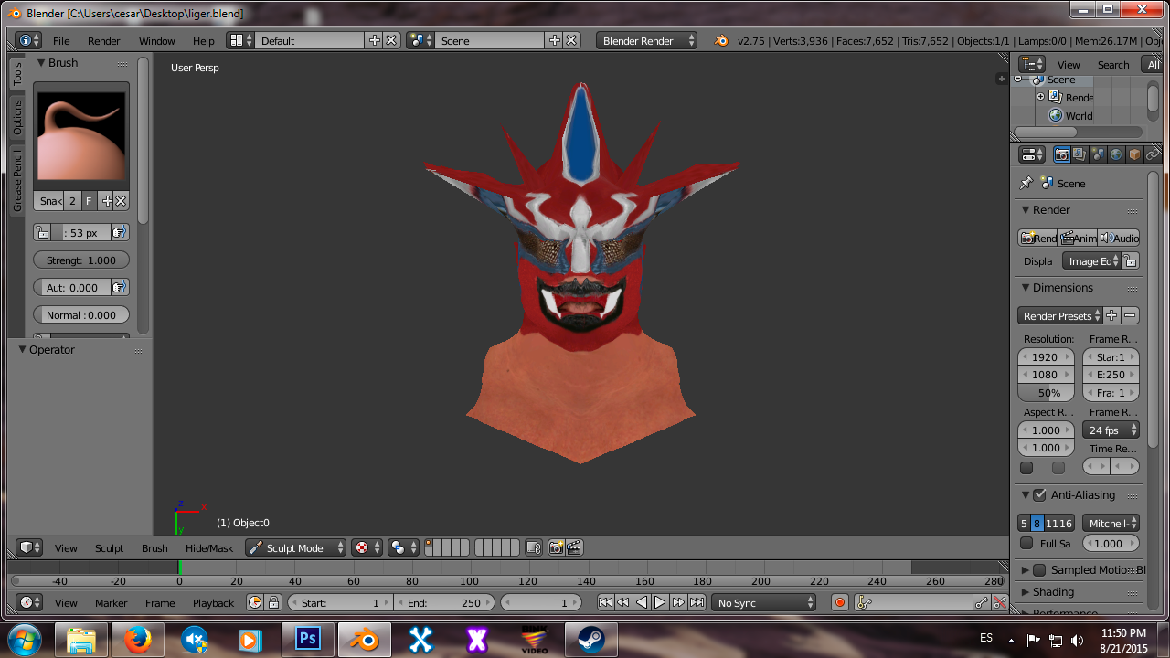Open the No Sync dropdown
The image size is (1170, 658).
(x=764, y=602)
